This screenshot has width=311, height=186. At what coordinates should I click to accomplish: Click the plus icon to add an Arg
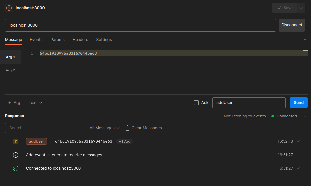click(10, 103)
